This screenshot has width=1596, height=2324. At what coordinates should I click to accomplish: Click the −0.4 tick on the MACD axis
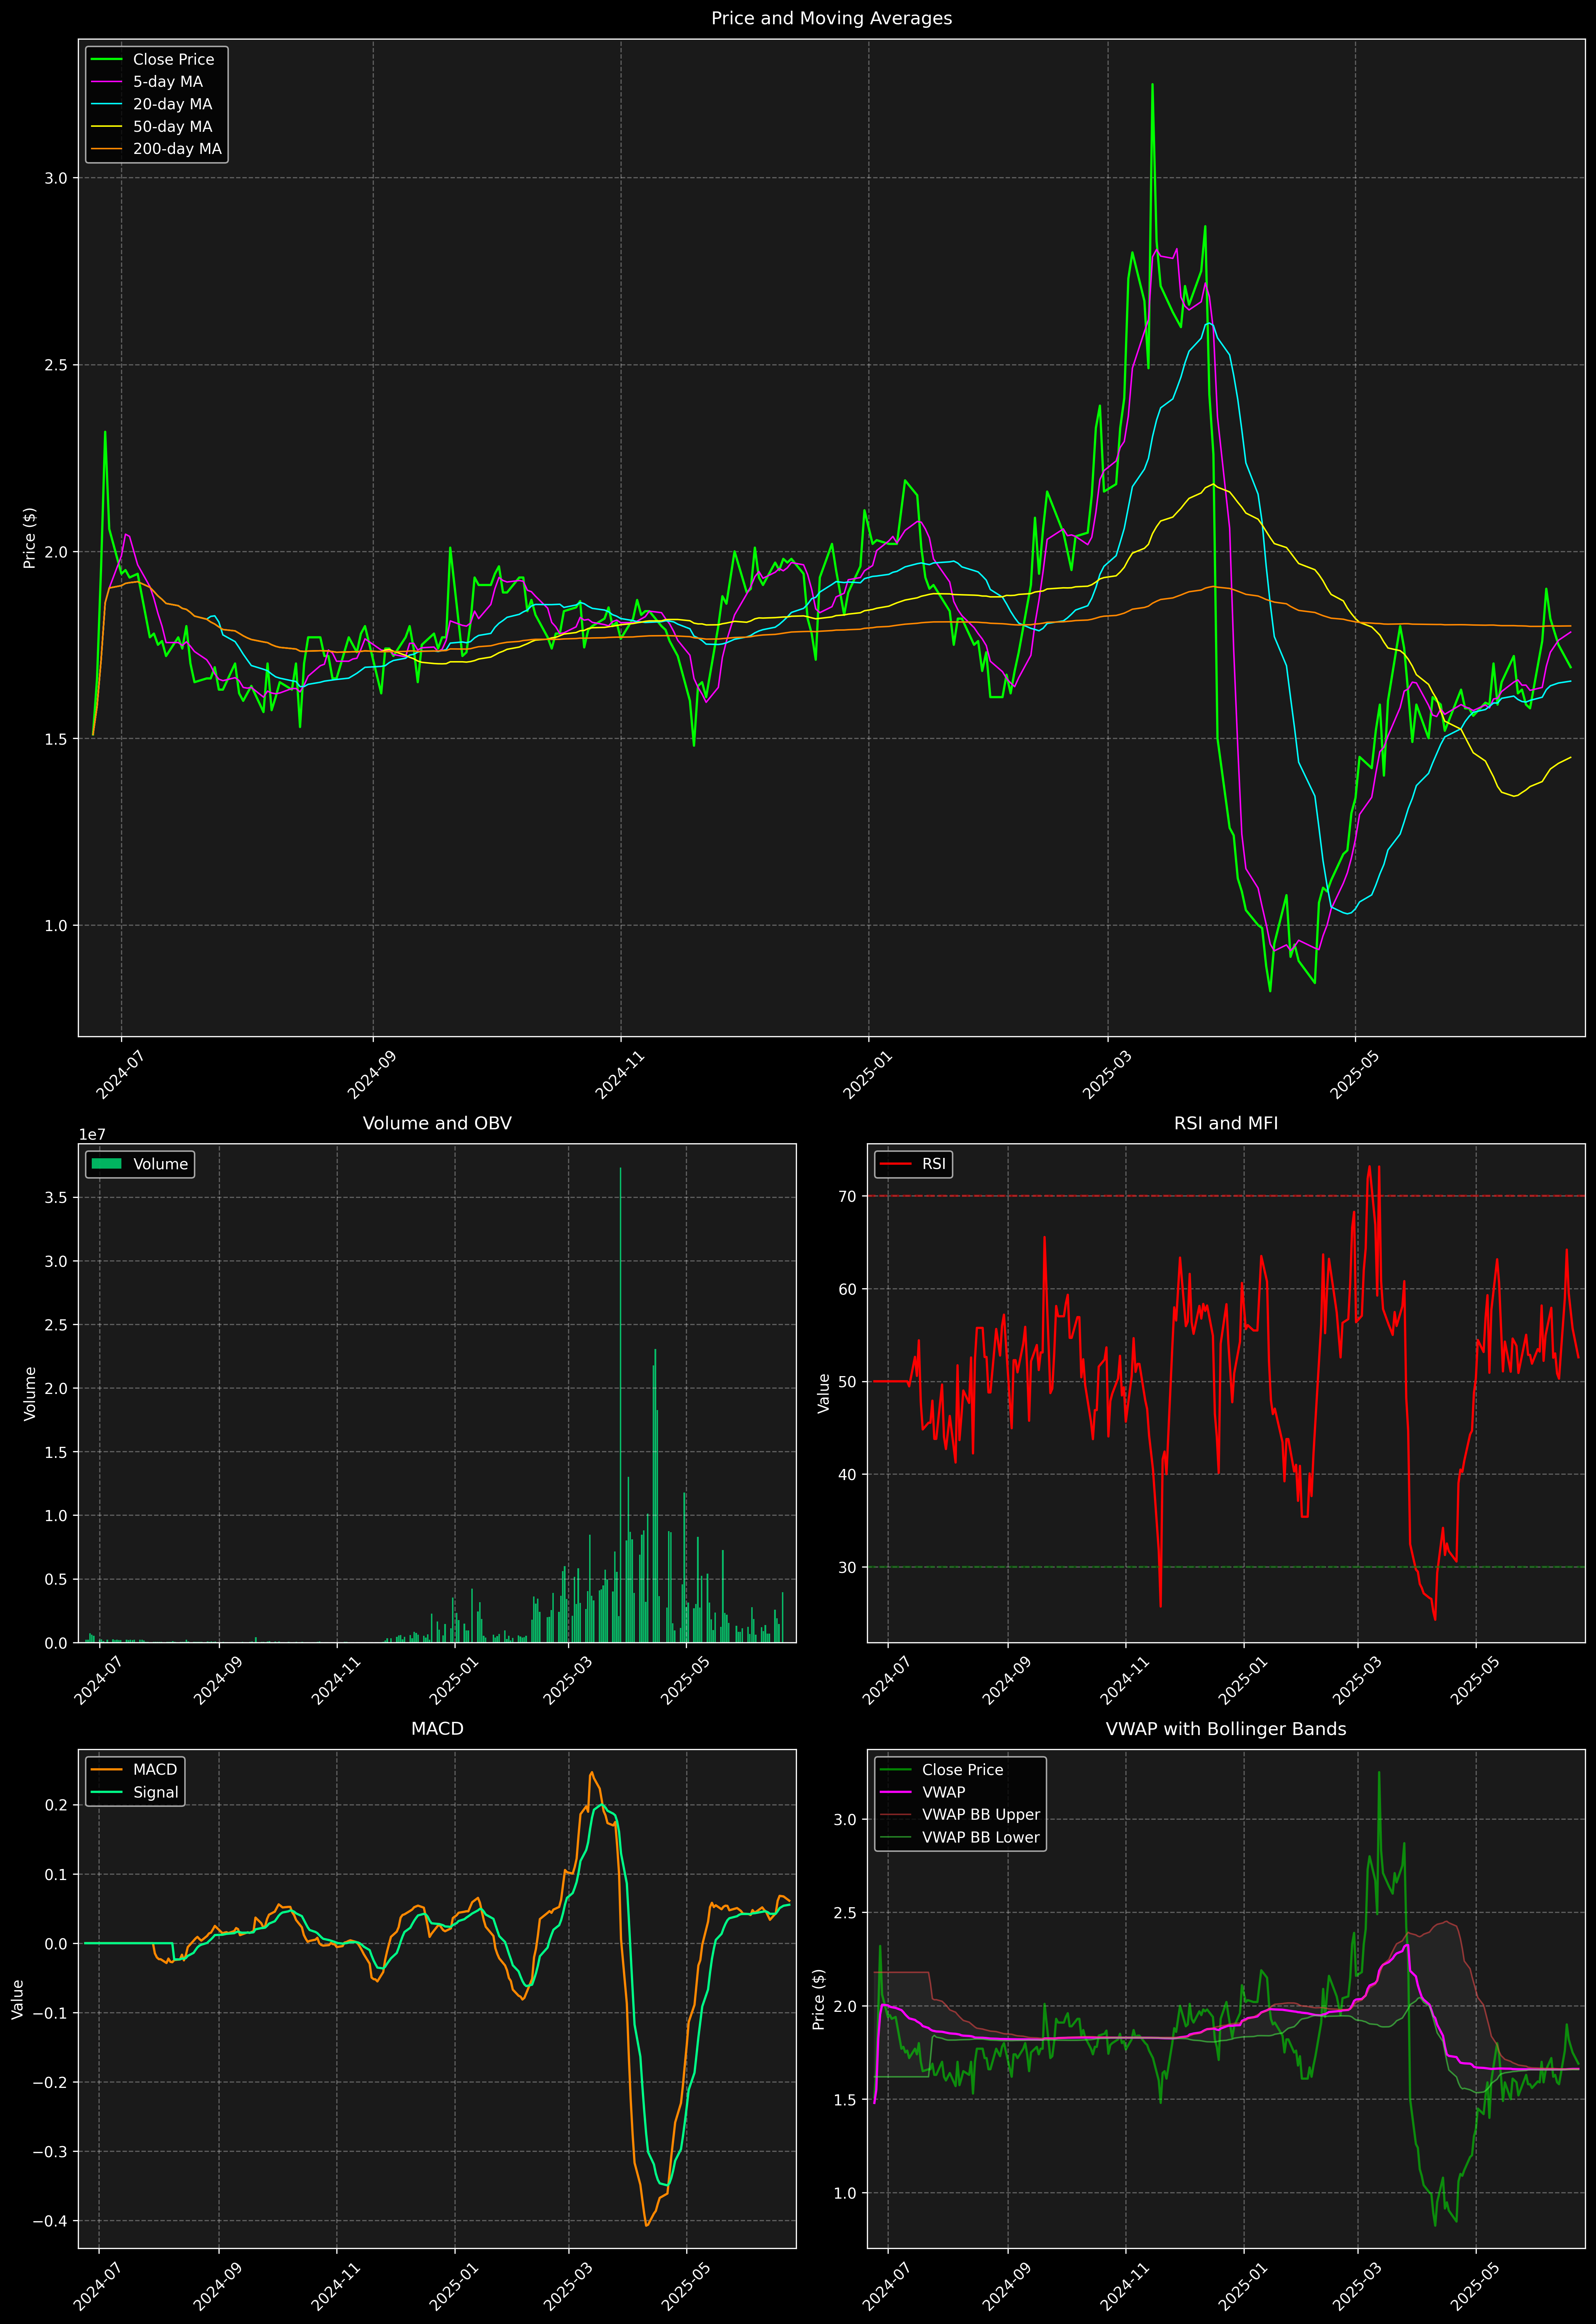point(50,2221)
